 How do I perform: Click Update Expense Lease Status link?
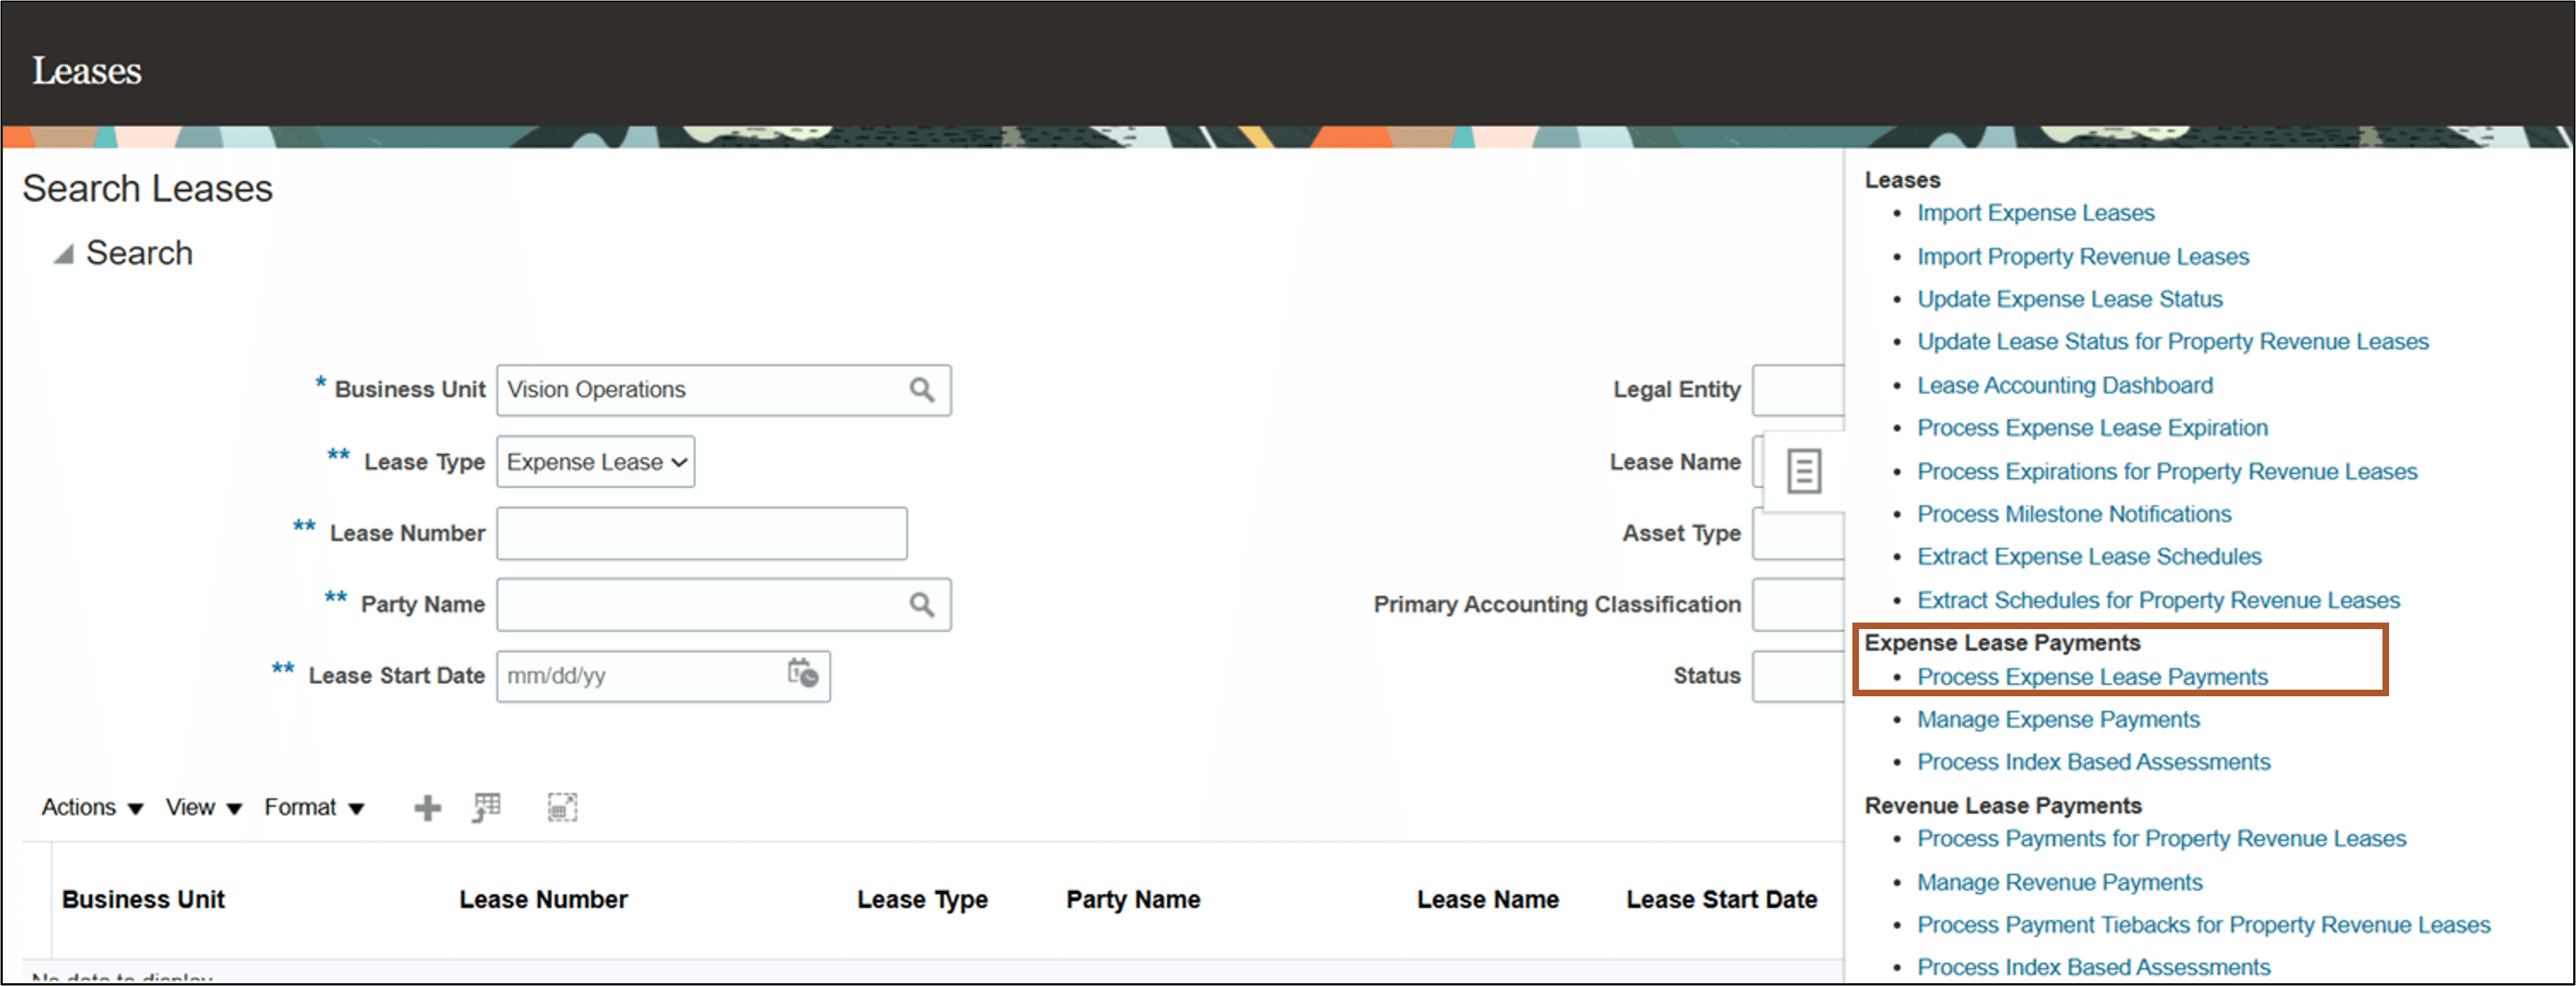[x=2068, y=299]
